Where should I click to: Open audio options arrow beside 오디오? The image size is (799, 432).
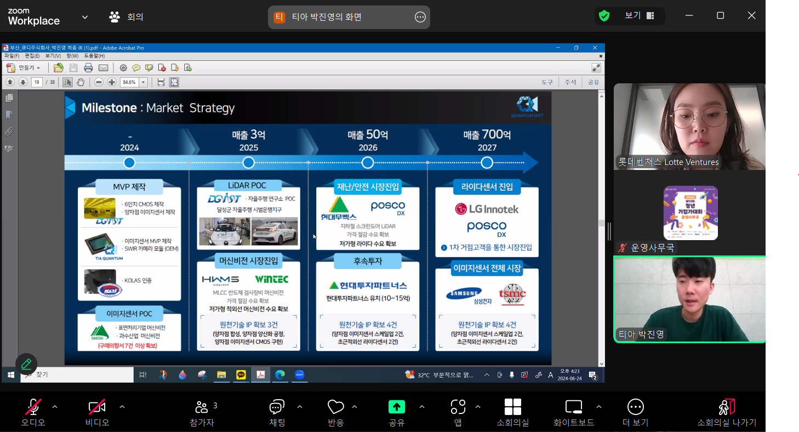[x=55, y=407]
